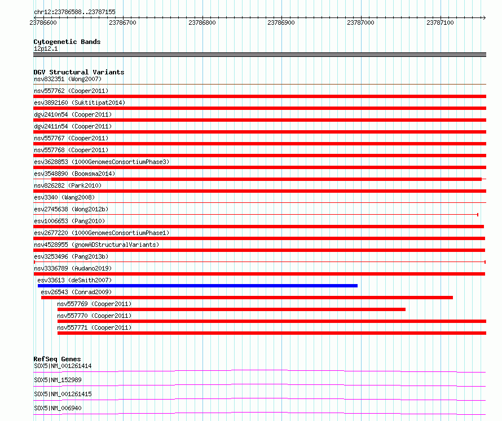Click the red esv3548890 variant bar

click(x=266, y=179)
